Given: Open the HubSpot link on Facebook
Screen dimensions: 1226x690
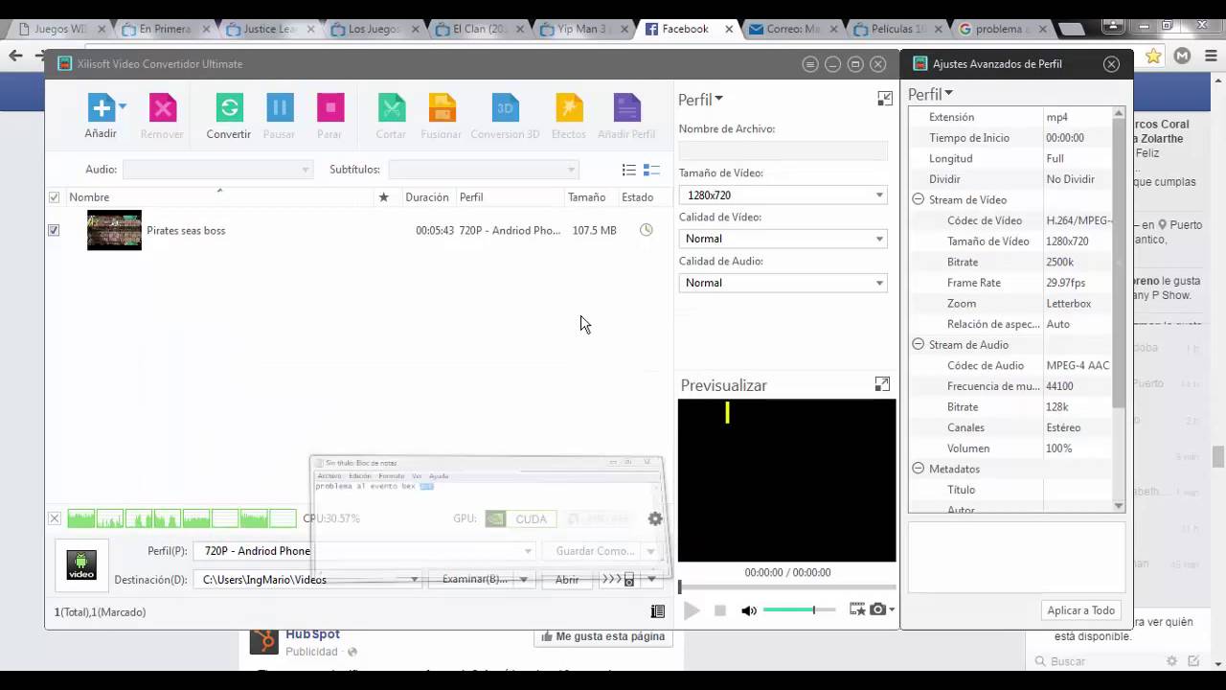Looking at the screenshot, I should tap(312, 634).
